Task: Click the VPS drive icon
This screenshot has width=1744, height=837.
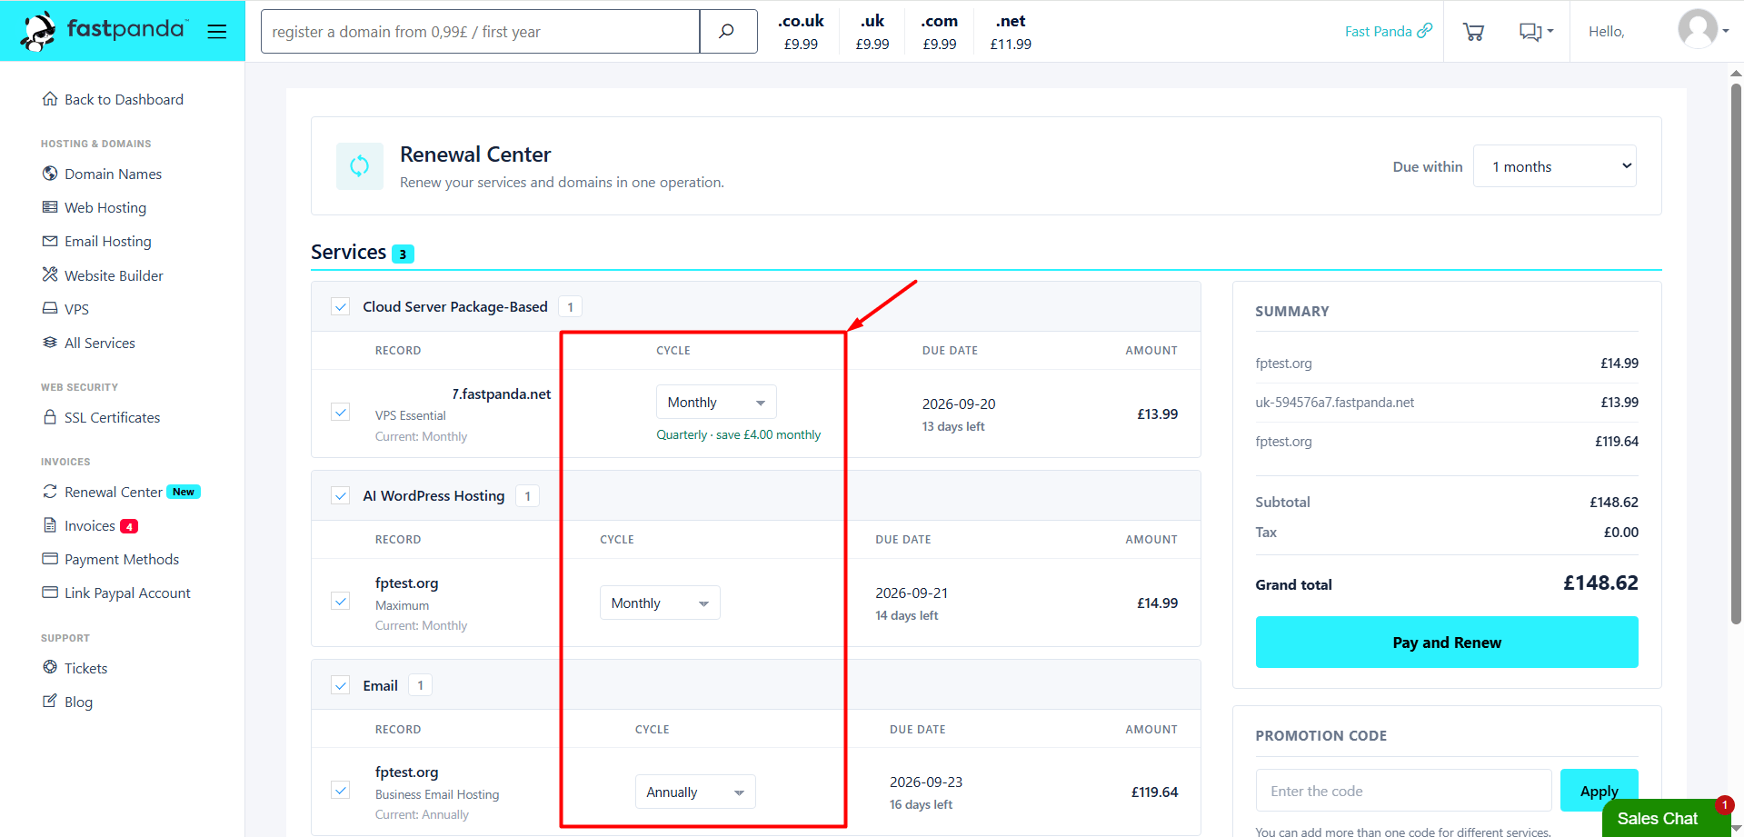Action: coord(50,309)
